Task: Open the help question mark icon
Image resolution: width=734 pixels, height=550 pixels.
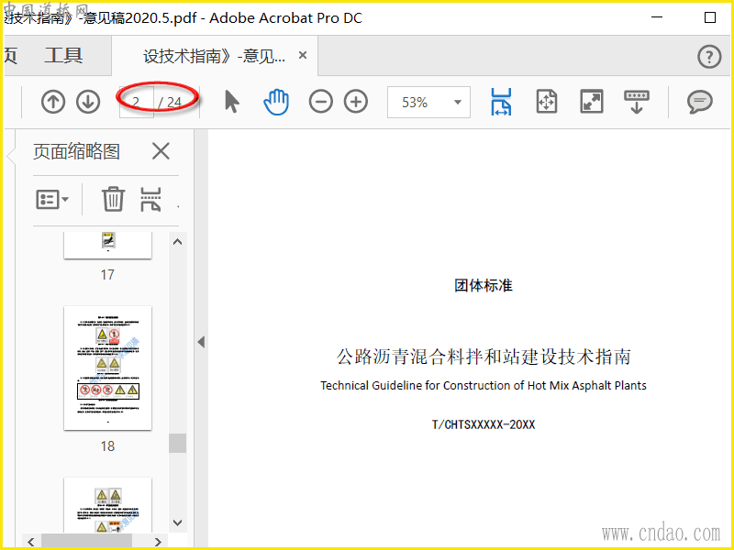Action: click(709, 57)
